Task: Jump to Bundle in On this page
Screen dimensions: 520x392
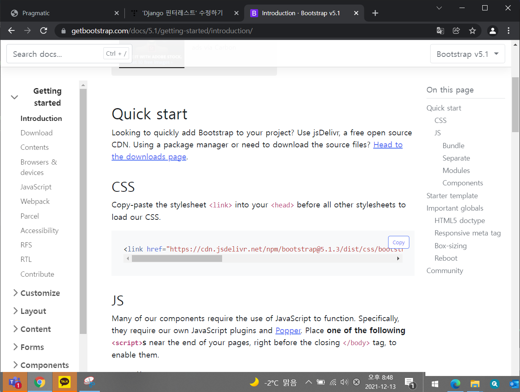Action: (x=453, y=146)
